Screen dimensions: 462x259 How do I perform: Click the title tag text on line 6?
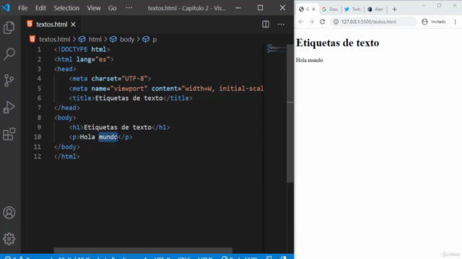pos(128,98)
